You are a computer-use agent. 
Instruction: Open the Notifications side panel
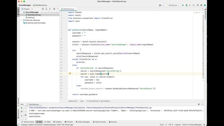click(x=205, y=14)
